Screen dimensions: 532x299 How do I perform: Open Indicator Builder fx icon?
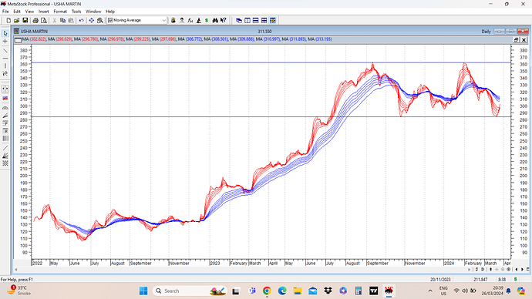point(190,20)
